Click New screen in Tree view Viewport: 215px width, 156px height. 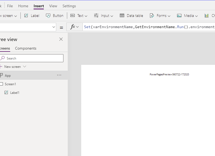pyautogui.click(x=12, y=67)
